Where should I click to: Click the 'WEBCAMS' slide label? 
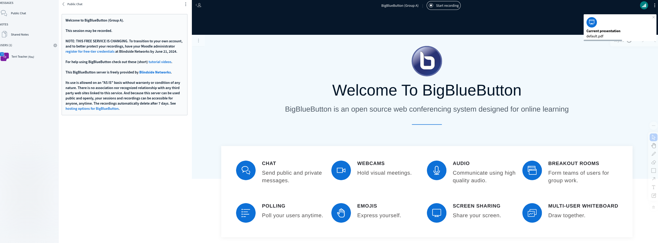pyautogui.click(x=371, y=163)
